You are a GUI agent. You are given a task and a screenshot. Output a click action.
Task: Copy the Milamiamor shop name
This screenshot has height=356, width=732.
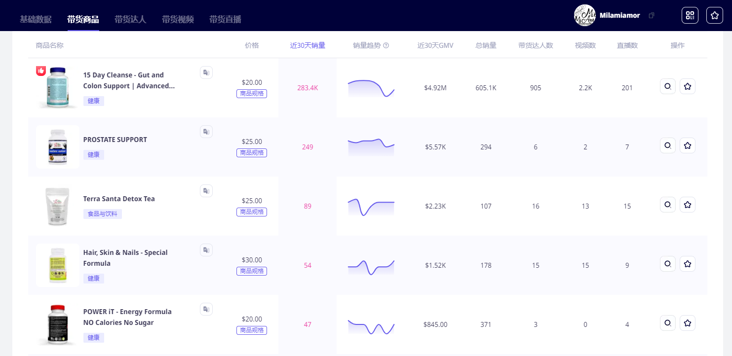pyautogui.click(x=652, y=15)
